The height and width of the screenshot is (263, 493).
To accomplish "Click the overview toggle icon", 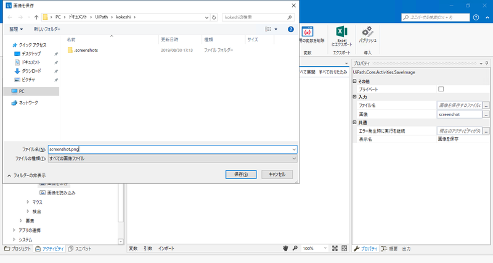I will point(344,249).
